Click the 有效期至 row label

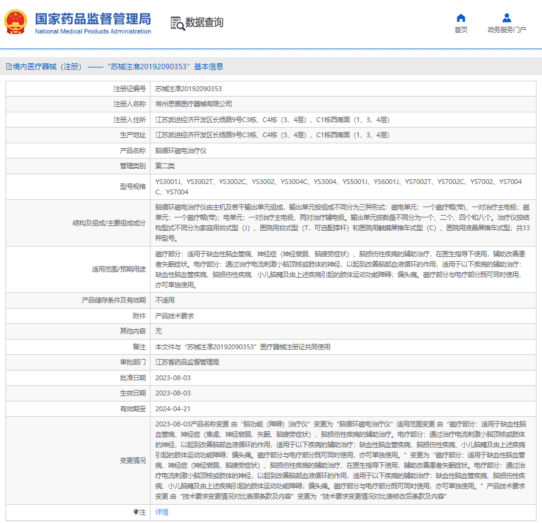(x=133, y=409)
